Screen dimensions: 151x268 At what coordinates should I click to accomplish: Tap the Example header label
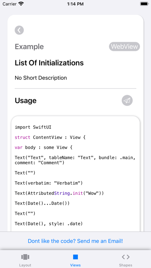tap(29, 47)
